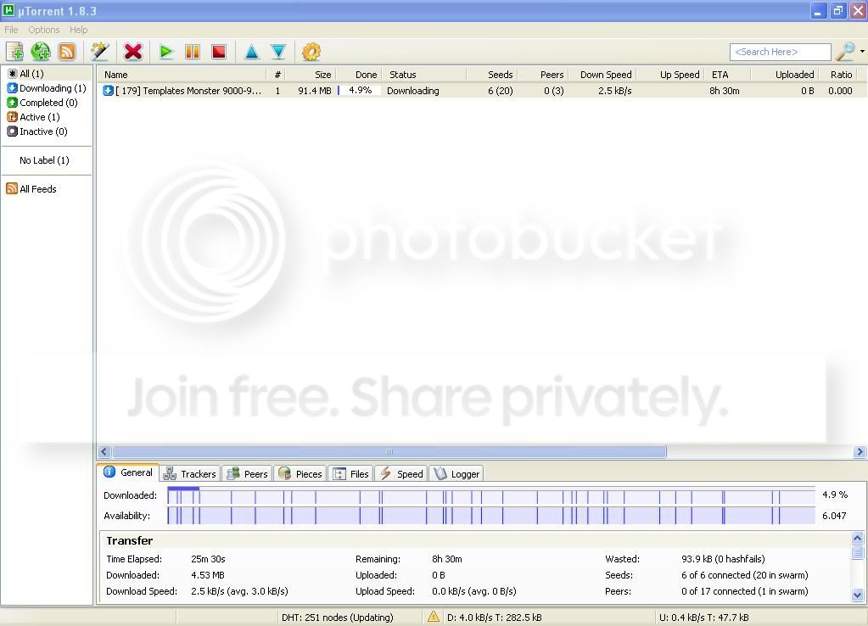The image size is (868, 626).
Task: Click the horizontal scrollbar thumb
Action: (x=389, y=451)
